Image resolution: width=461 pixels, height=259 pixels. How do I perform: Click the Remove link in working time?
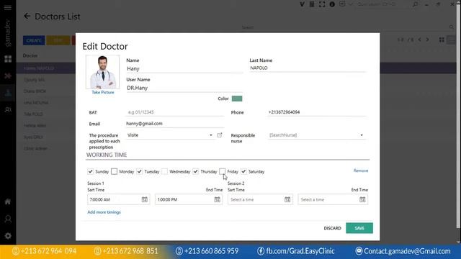click(361, 171)
